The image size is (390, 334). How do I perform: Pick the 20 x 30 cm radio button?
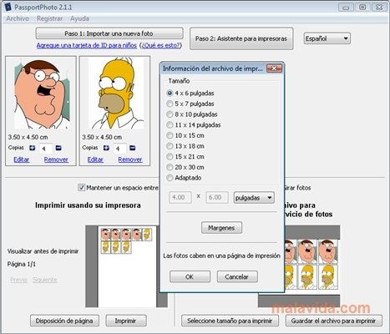170,167
